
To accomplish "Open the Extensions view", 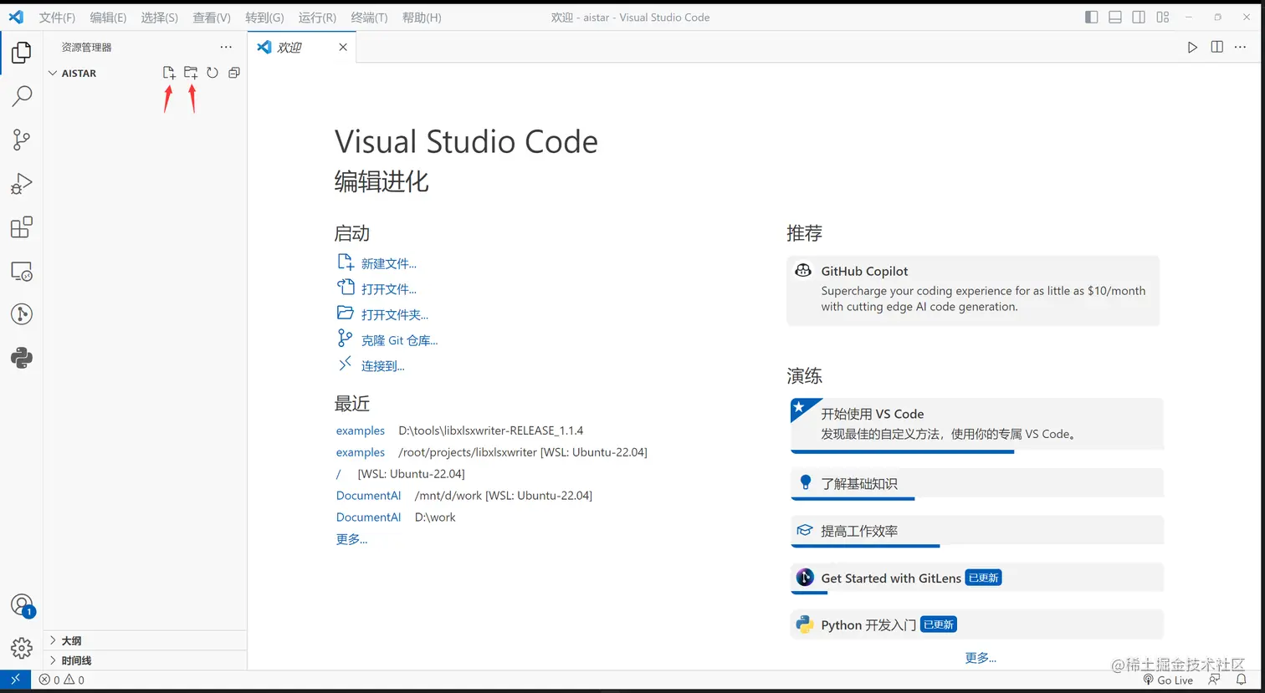I will tap(22, 227).
